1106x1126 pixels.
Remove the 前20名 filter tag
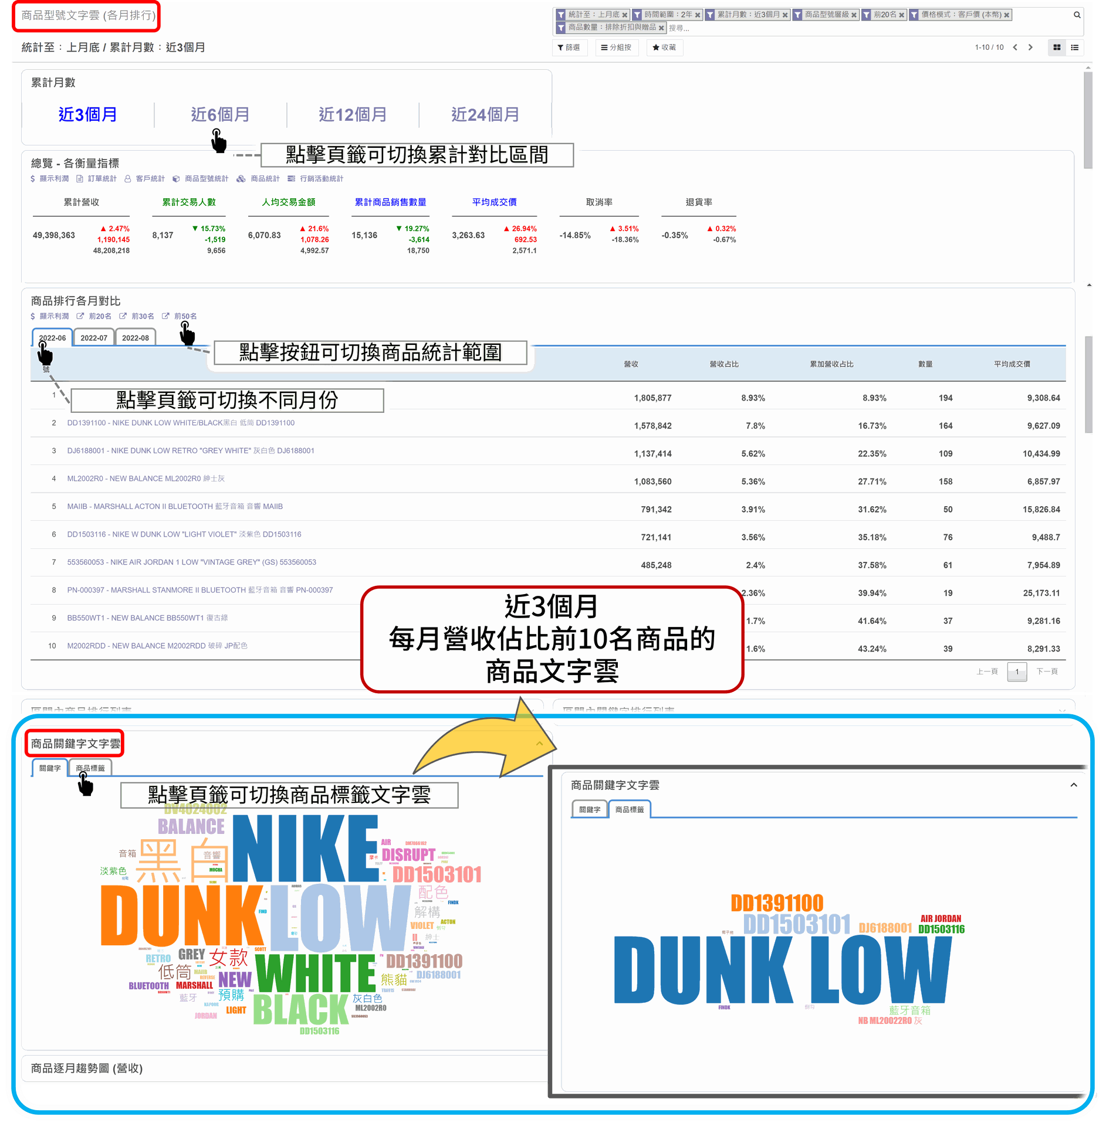coord(902,15)
